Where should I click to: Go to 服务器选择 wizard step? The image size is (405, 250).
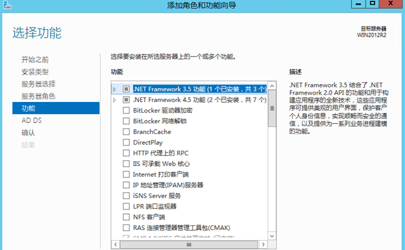pyautogui.click(x=38, y=84)
